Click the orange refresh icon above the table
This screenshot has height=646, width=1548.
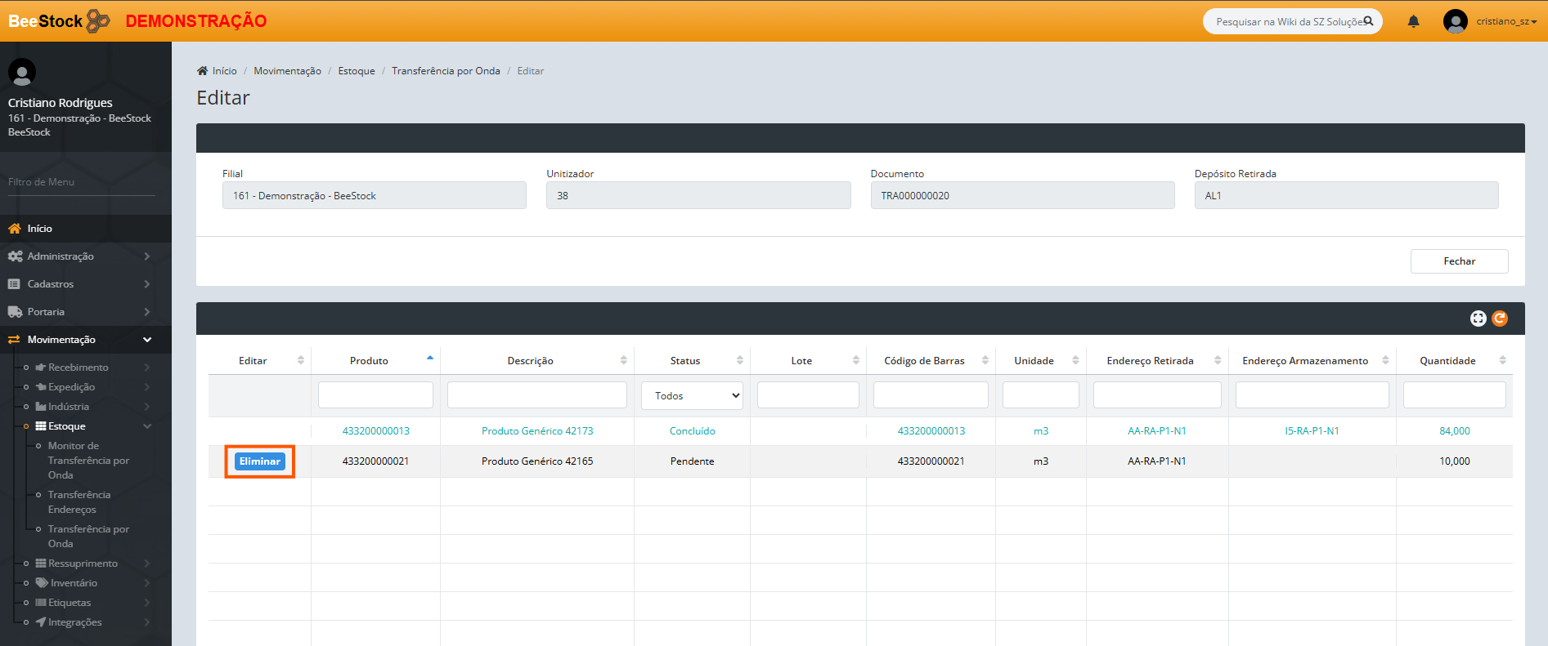point(1500,319)
